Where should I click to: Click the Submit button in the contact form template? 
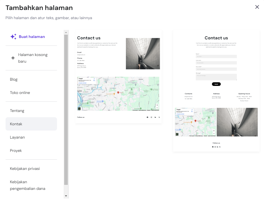216,84
